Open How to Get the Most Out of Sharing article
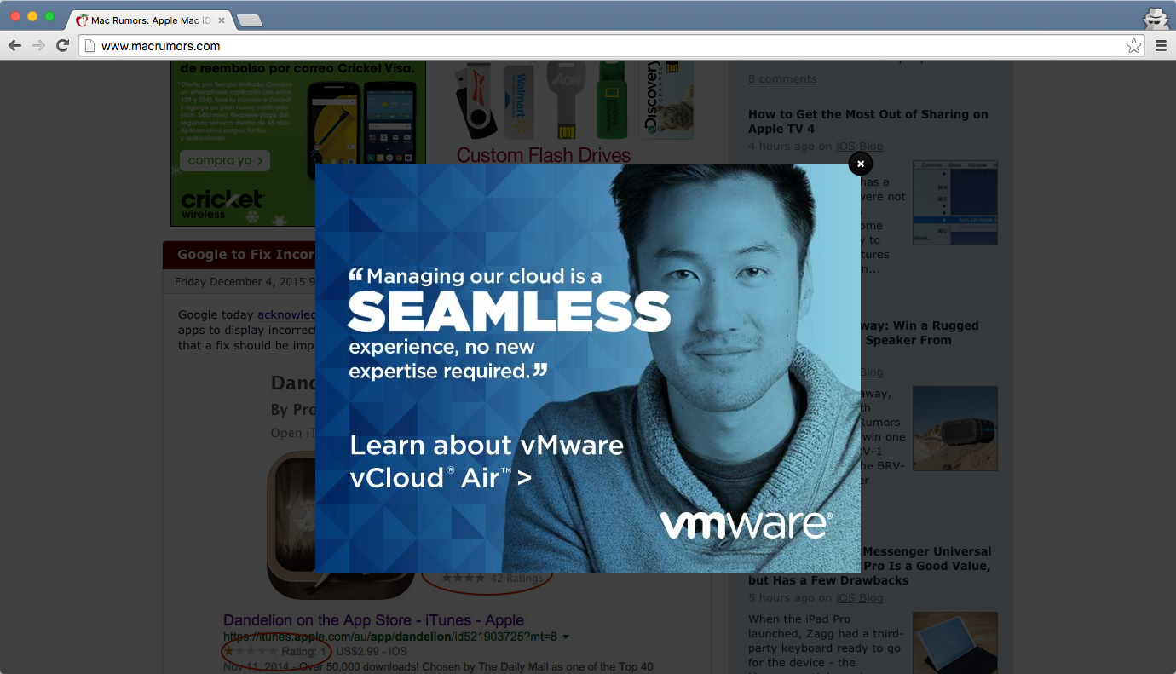 [868, 121]
